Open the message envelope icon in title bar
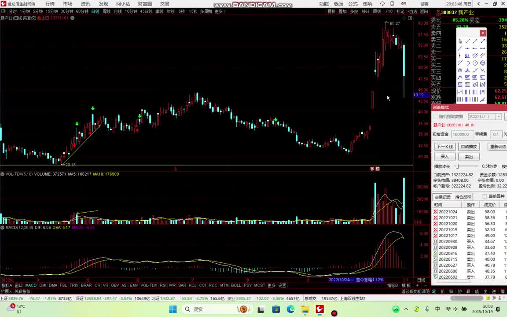The width and height of the screenshot is (507, 317). point(404,4)
